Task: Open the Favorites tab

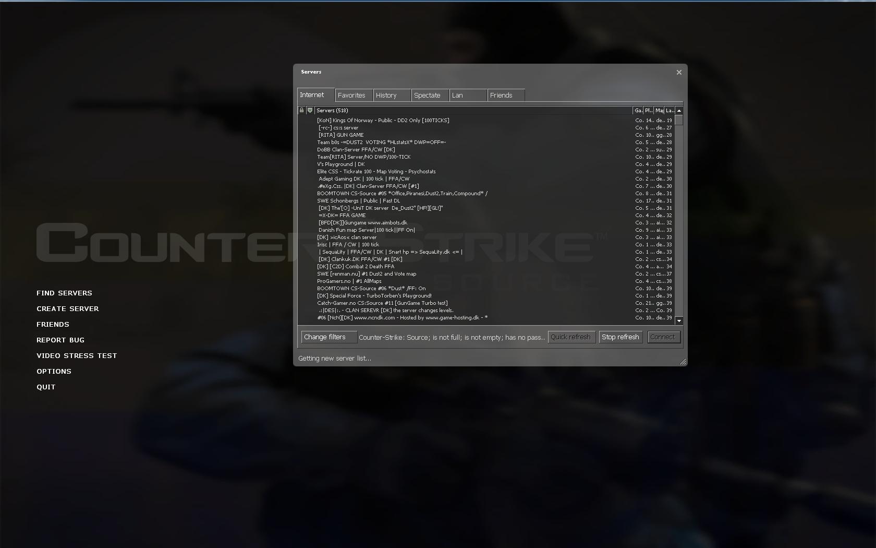Action: [x=354, y=96]
